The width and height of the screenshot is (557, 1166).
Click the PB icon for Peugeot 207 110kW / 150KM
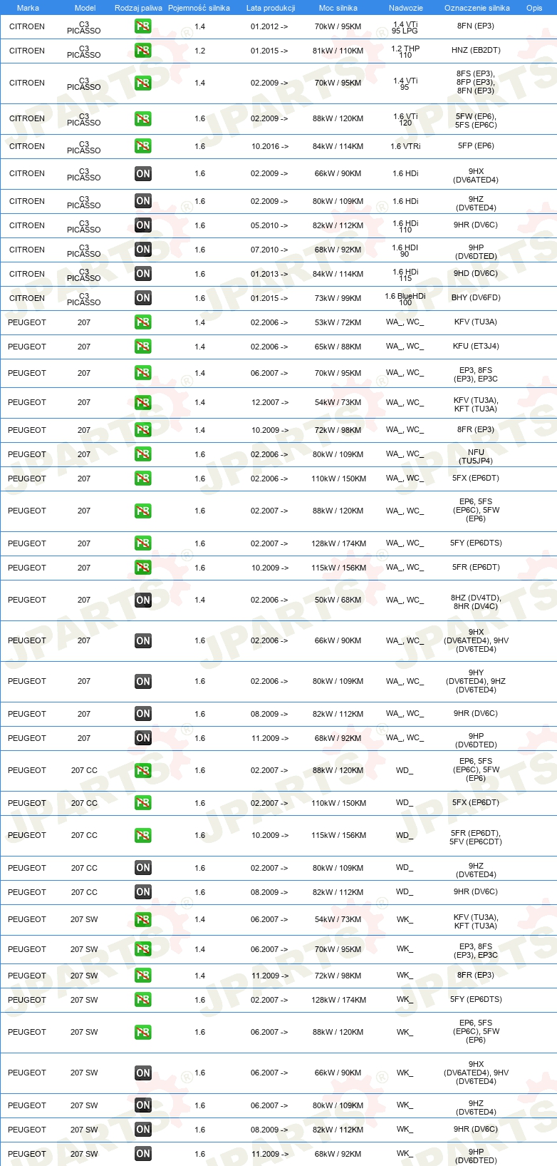coord(142,479)
